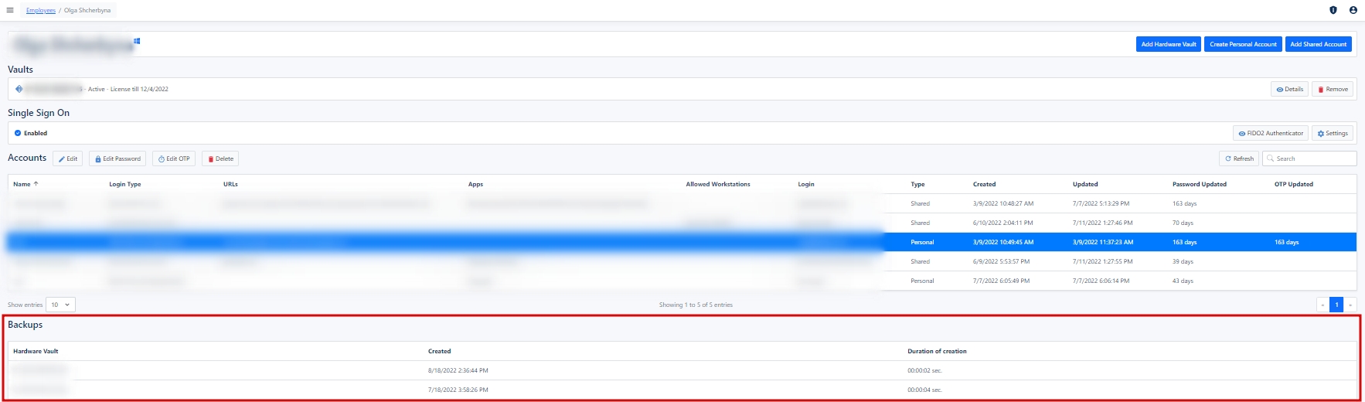Click Edit Password with lock icon
Image resolution: width=1365 pixels, height=402 pixels.
tap(117, 158)
